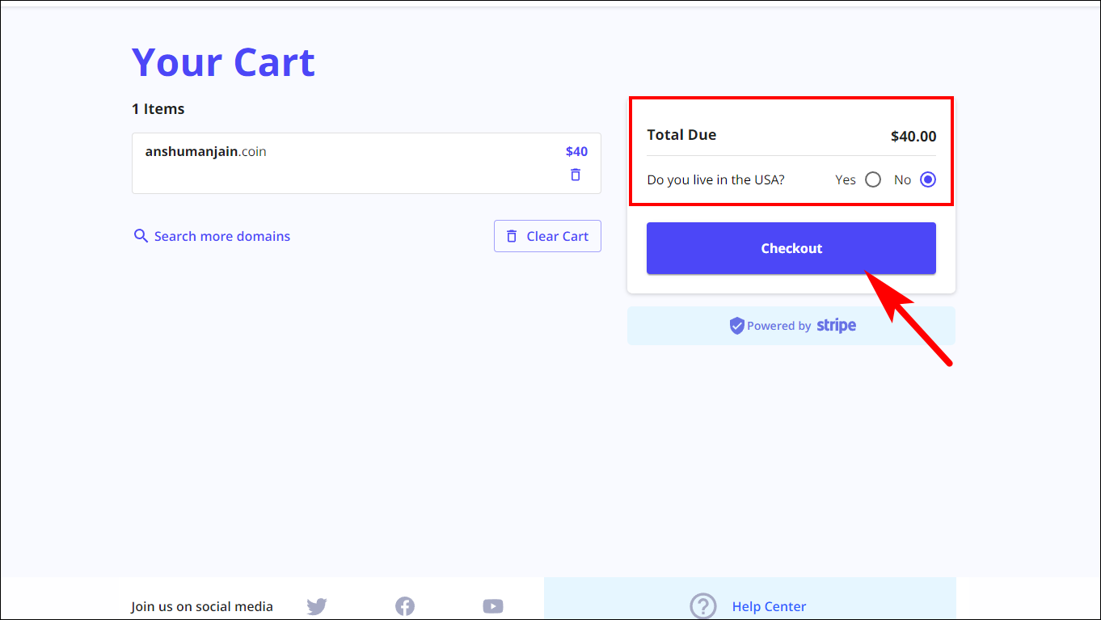1101x620 pixels.
Task: Click the $40 item price
Action: pos(576,151)
